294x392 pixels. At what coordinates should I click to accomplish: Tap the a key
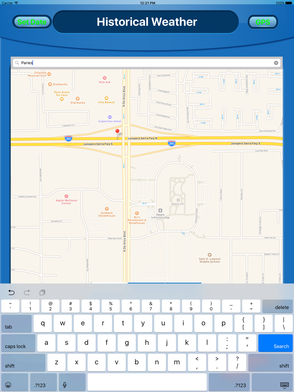click(46, 343)
